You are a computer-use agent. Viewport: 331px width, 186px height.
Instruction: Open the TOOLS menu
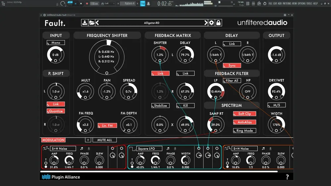309,4
